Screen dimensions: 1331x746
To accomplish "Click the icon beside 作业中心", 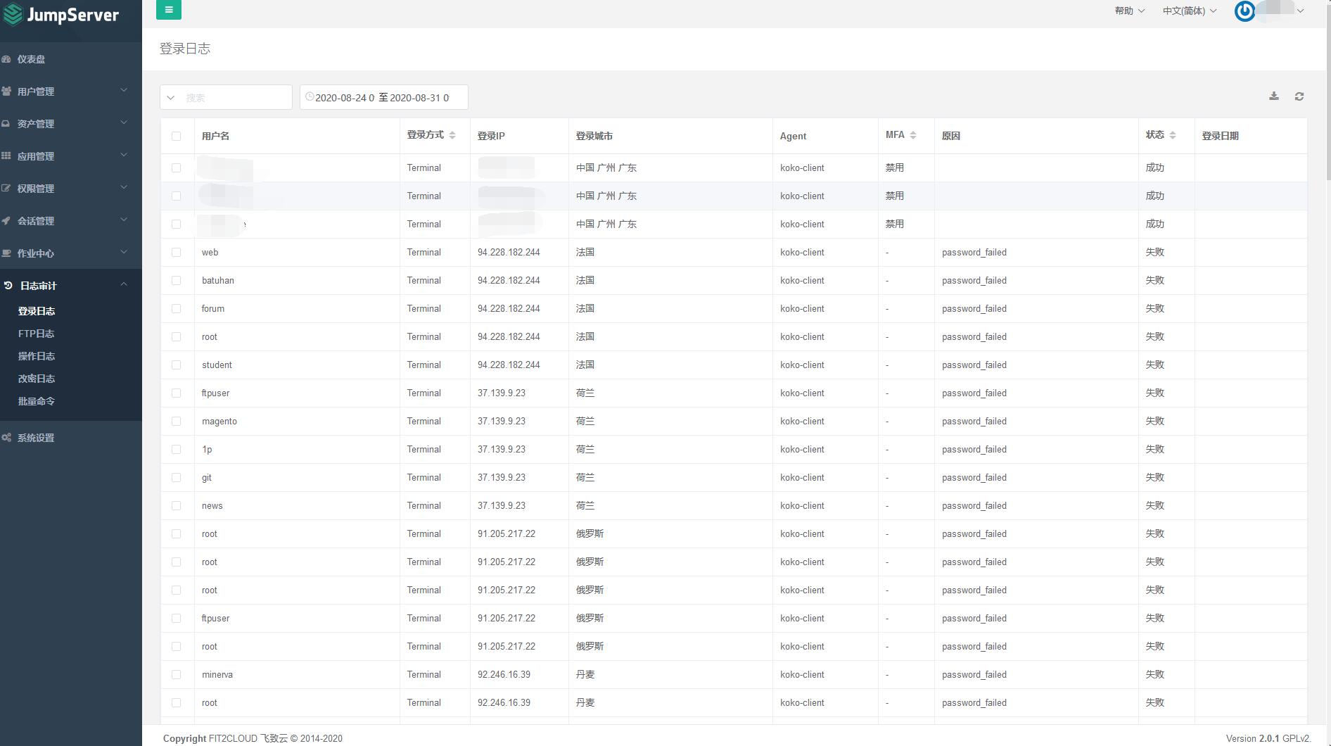I will pyautogui.click(x=6, y=253).
